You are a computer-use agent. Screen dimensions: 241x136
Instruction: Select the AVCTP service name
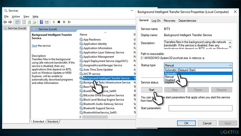(92, 74)
